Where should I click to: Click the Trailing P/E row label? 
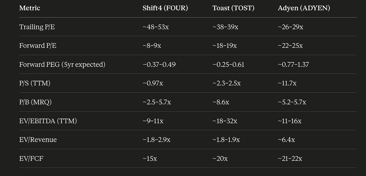click(x=37, y=27)
